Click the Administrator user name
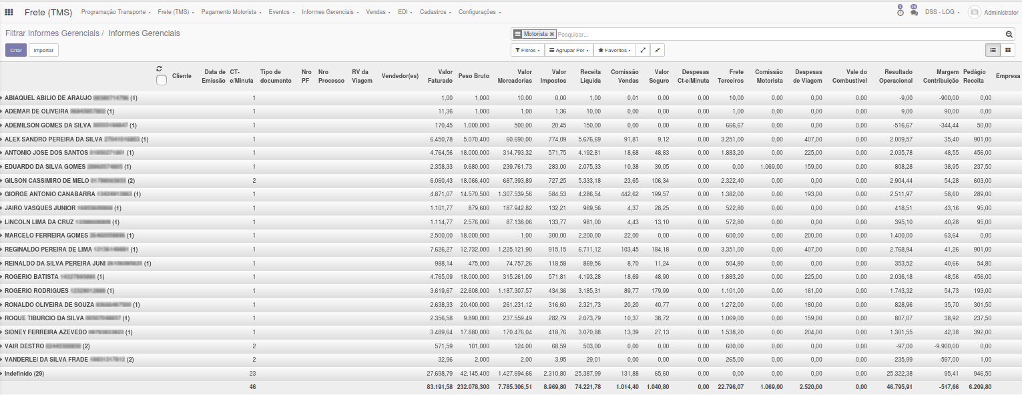The image size is (1022, 395). coord(1001,12)
